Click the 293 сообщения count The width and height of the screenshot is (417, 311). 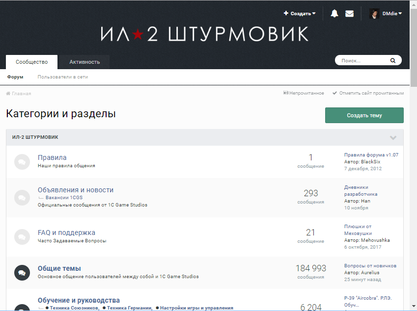click(x=311, y=197)
